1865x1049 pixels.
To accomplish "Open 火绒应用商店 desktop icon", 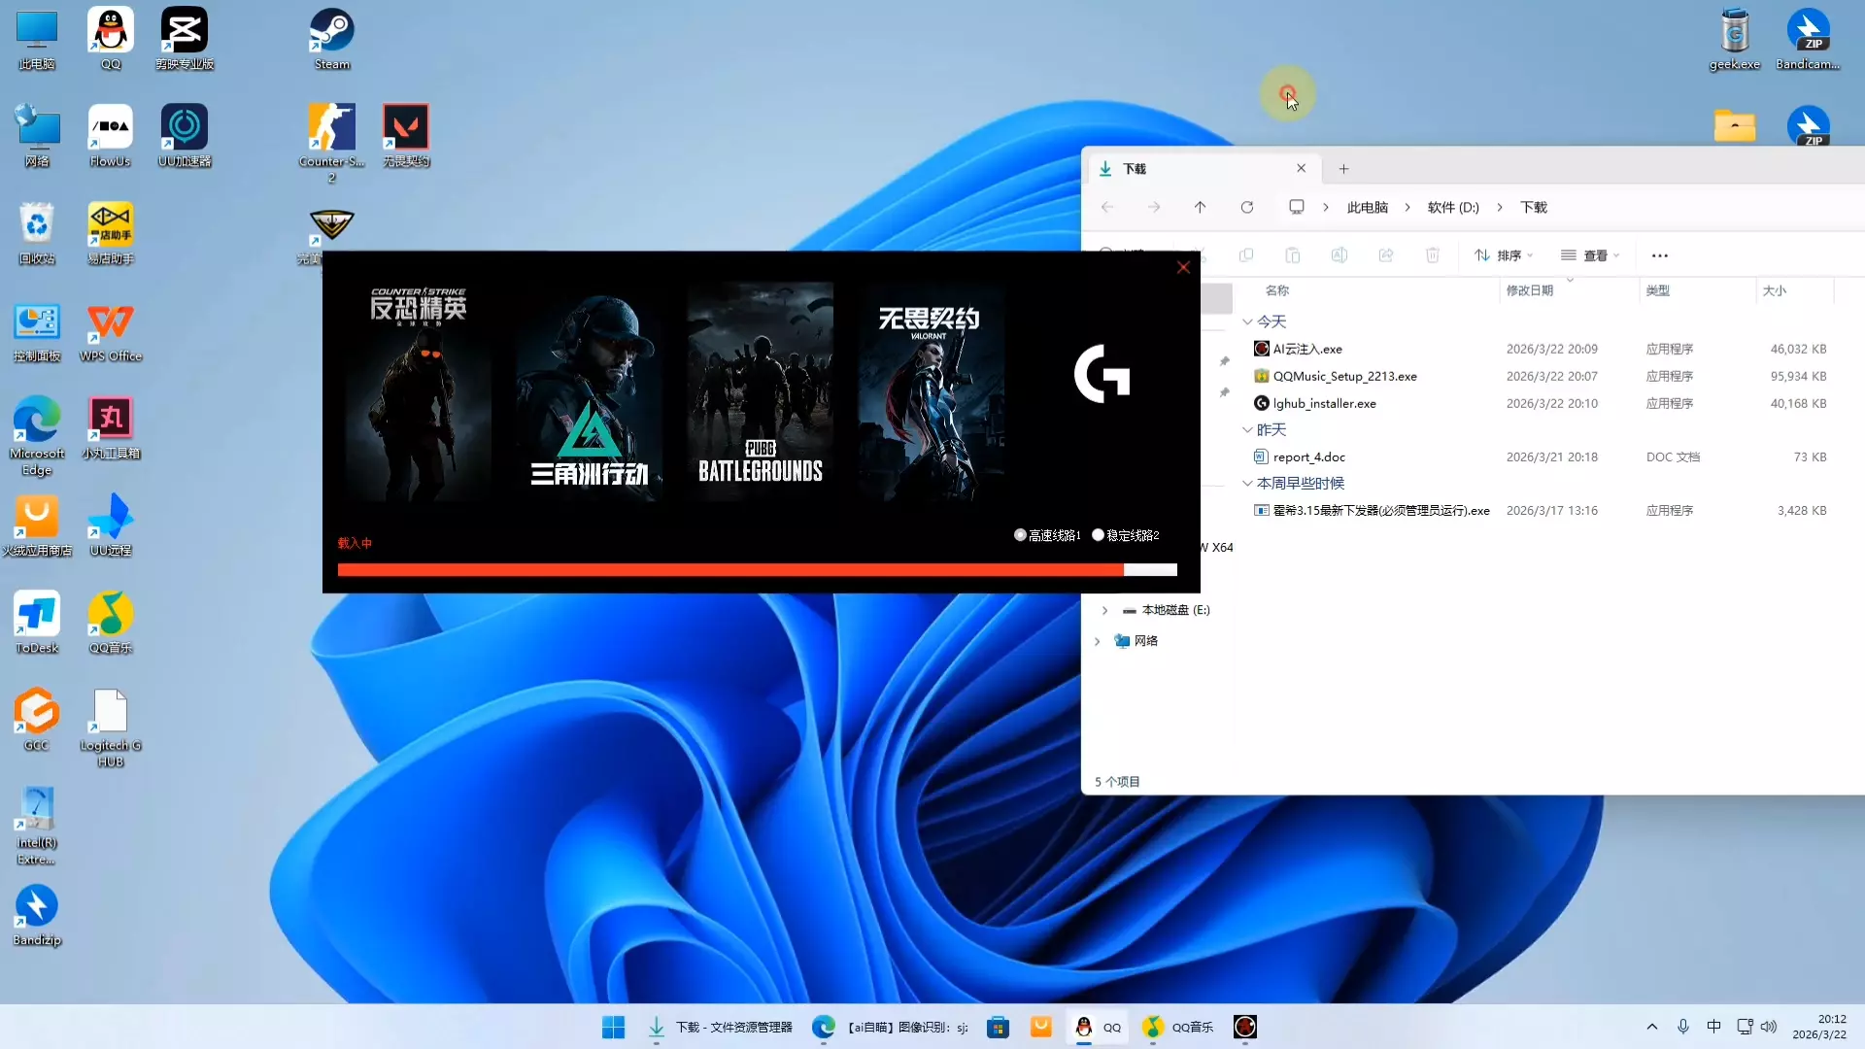I will click(37, 525).
